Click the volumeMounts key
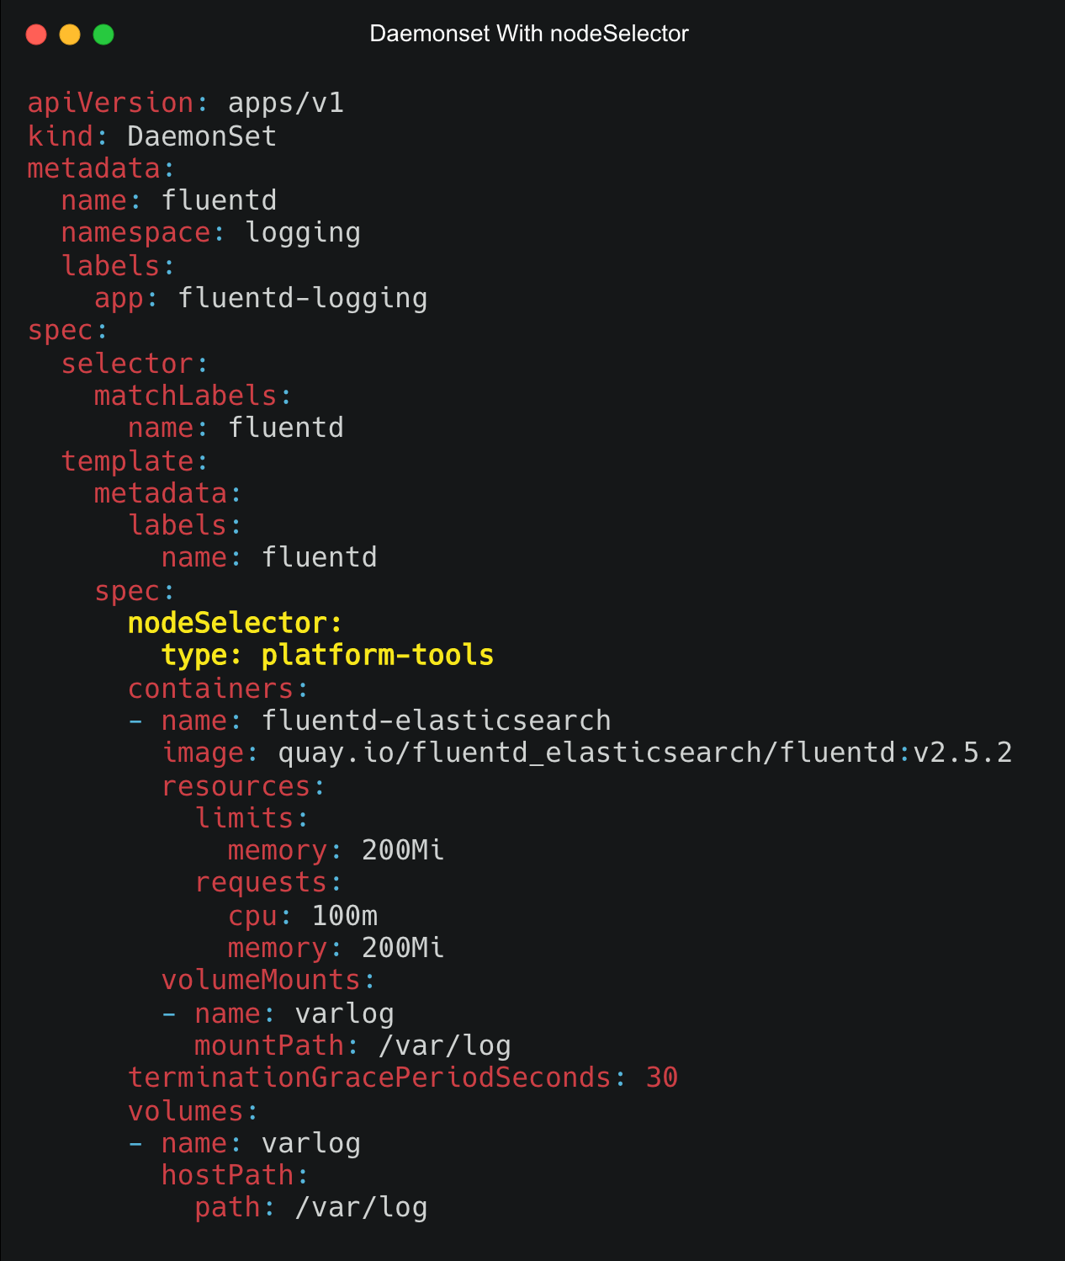 [261, 980]
